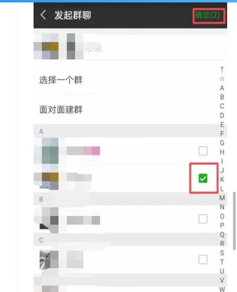Tap the first selected avatar at top
Screen dimensions: 237x292
point(46,46)
